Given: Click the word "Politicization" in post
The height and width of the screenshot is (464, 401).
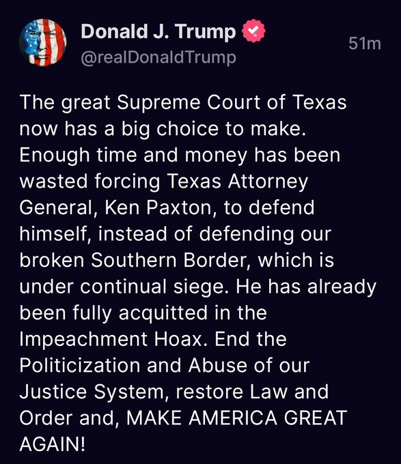Looking at the screenshot, I should coord(80,366).
